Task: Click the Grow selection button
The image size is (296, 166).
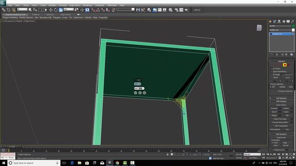Action: [288, 78]
